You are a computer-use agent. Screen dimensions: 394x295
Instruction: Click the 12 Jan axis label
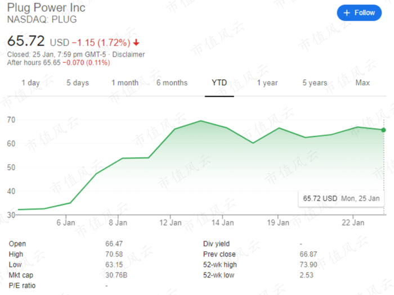pyautogui.click(x=171, y=223)
